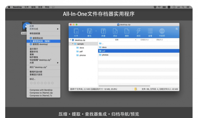Click the 删除 delete file icon
The height and width of the screenshot is (118, 198).
click(127, 31)
